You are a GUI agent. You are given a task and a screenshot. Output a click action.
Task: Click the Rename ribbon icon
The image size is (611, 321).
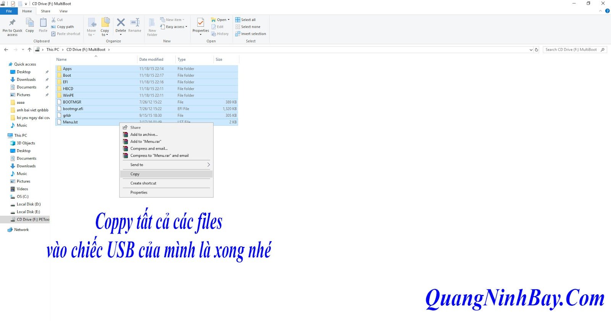point(135,23)
